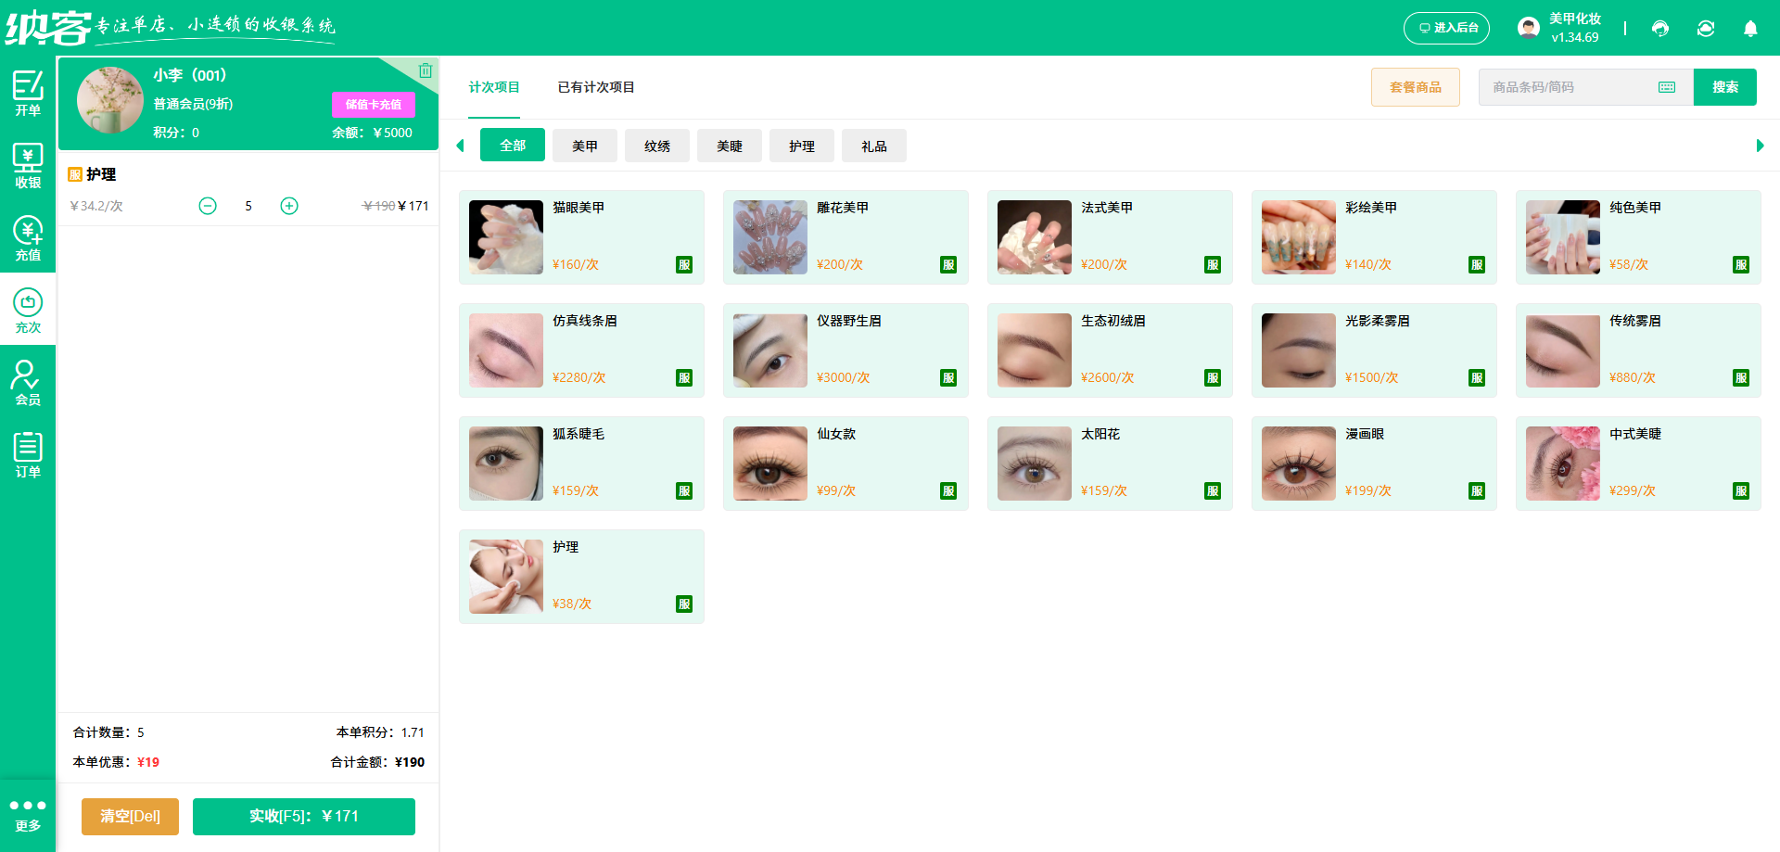Open the 充值 recharge sidebar icon
The height and width of the screenshot is (852, 1780).
pos(28,237)
